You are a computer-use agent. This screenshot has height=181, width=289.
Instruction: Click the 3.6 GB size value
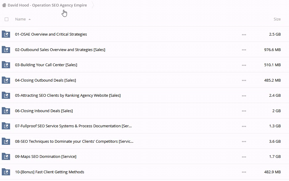click(x=275, y=142)
